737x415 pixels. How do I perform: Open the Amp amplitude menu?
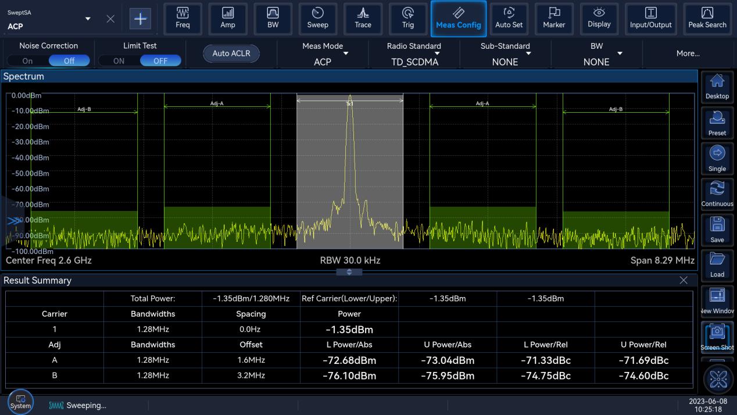[228, 19]
